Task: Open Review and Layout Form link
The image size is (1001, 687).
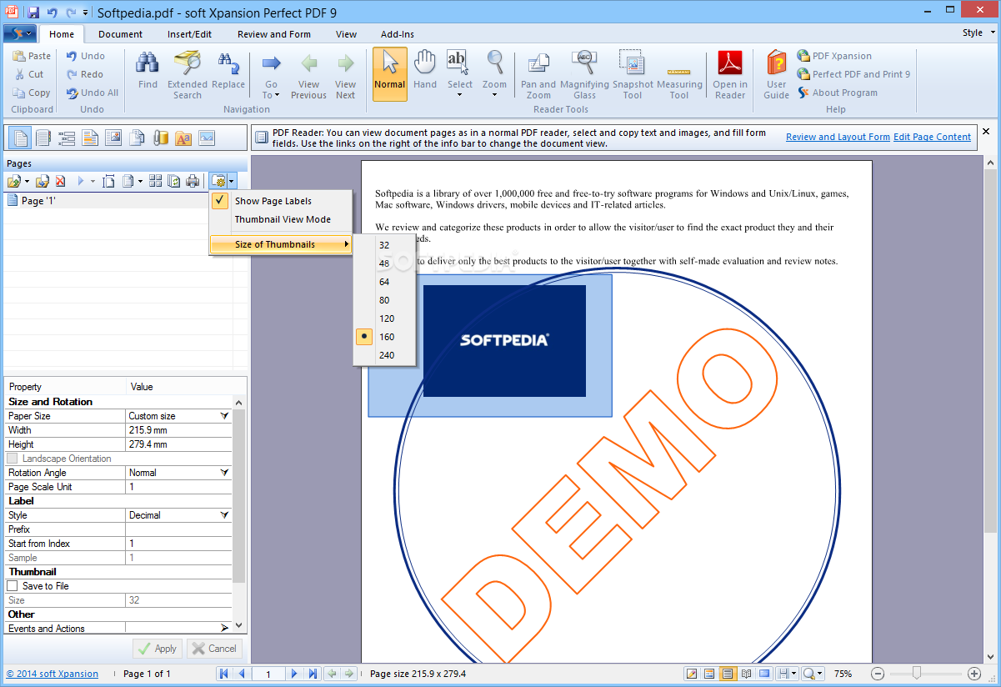Action: 838,137
